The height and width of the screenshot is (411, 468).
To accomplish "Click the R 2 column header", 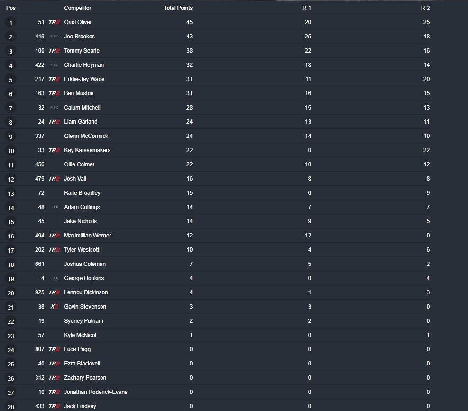I will 425,8.
